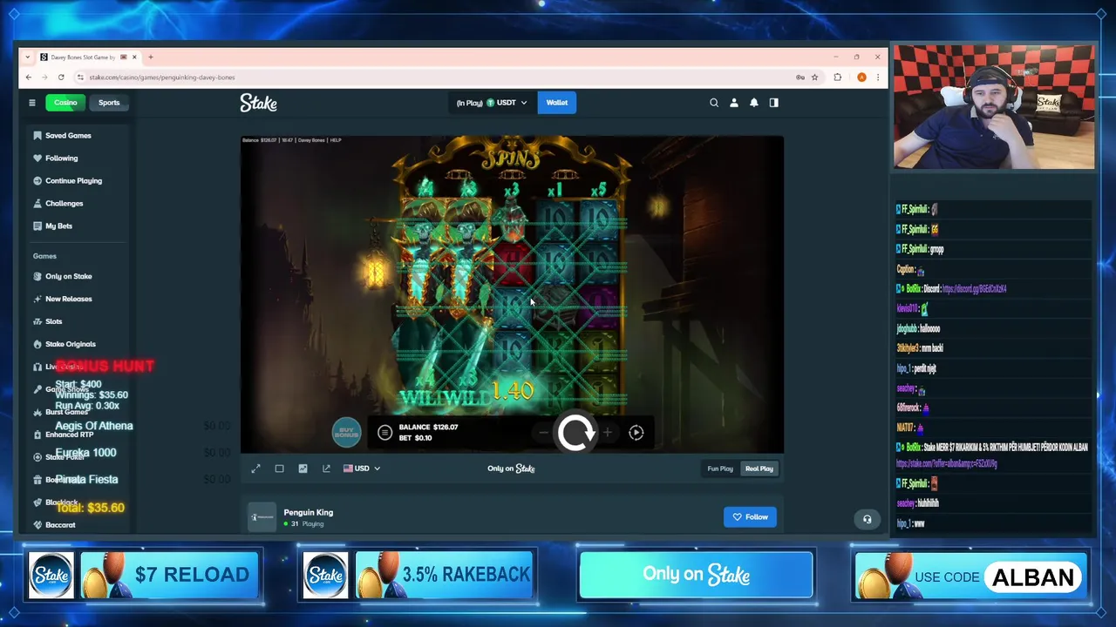Toggle theatre mode icon below game
The image size is (1116, 627).
pos(279,469)
